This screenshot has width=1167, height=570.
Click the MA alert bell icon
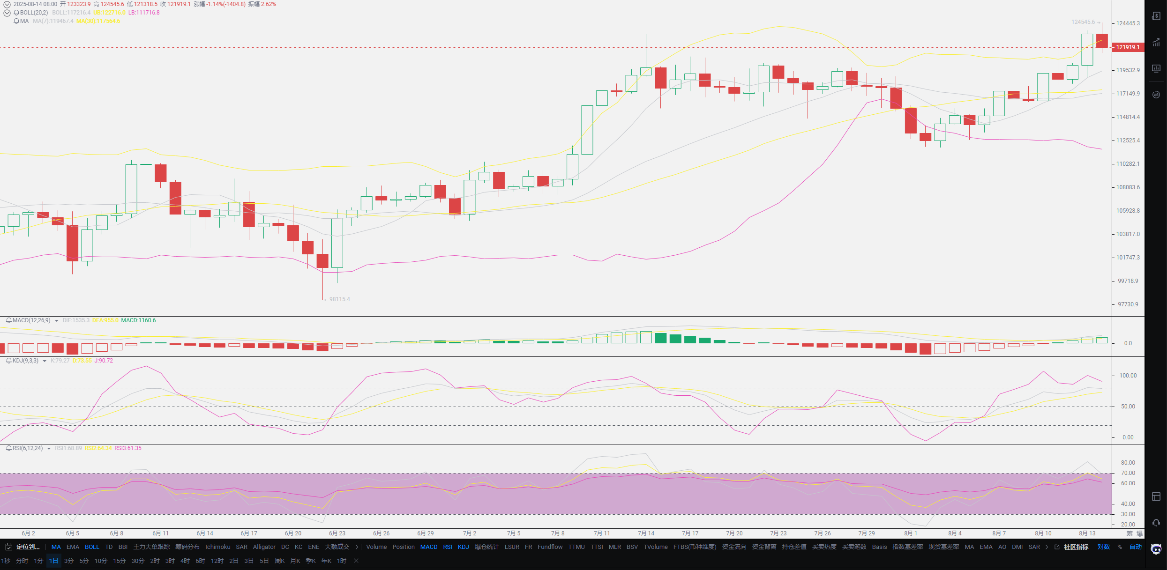tap(16, 21)
